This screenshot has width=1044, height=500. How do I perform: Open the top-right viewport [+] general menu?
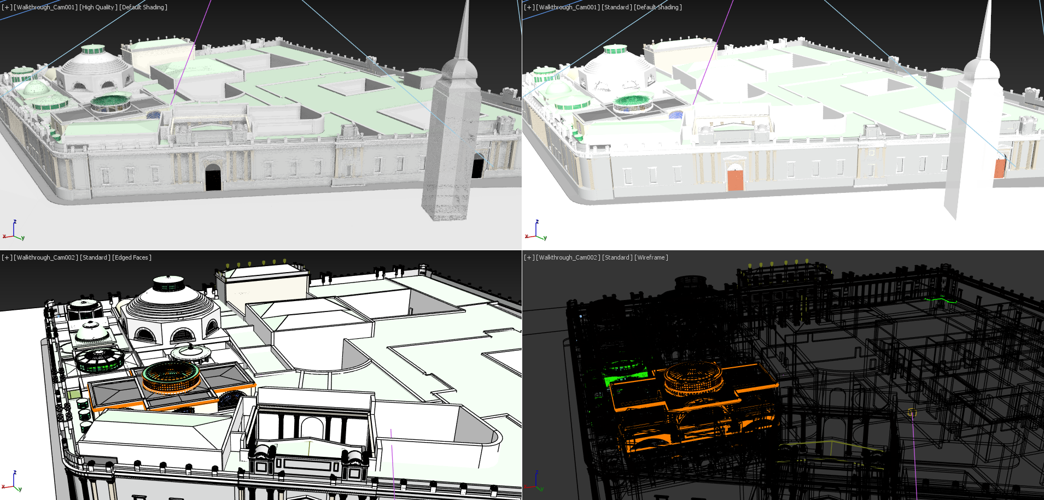[x=529, y=8]
